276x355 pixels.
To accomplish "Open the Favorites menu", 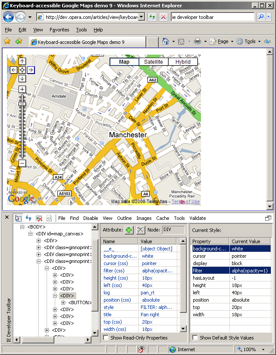I will tap(59, 30).
